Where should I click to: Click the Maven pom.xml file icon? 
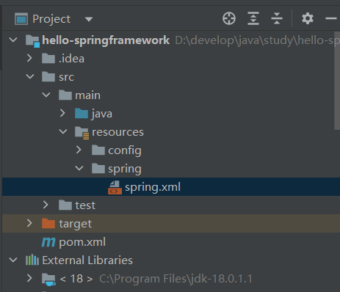(48, 242)
